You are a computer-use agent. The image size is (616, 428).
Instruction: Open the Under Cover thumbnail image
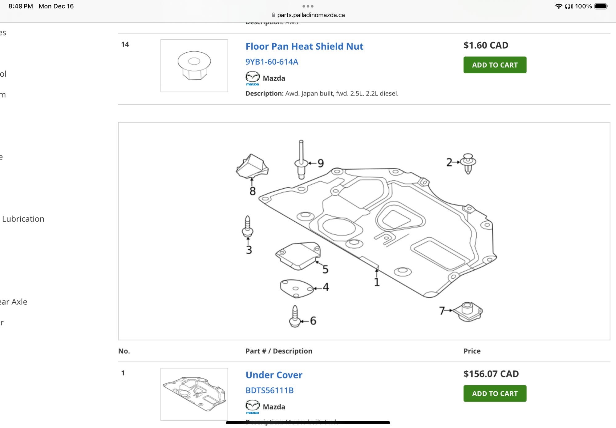[194, 394]
